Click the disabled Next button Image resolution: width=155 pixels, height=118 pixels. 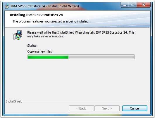click(x=107, y=108)
